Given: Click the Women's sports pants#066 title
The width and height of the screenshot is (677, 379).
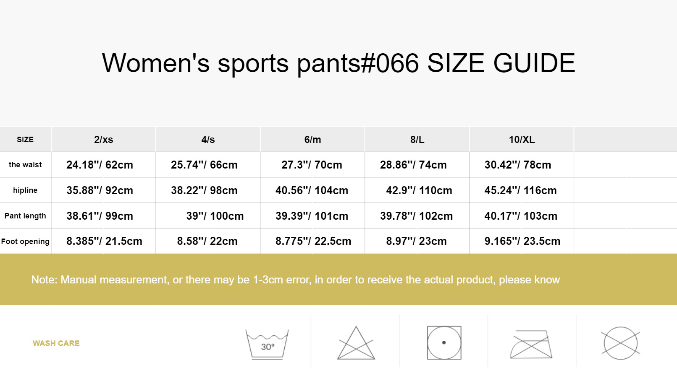Looking at the screenshot, I should click(x=338, y=63).
